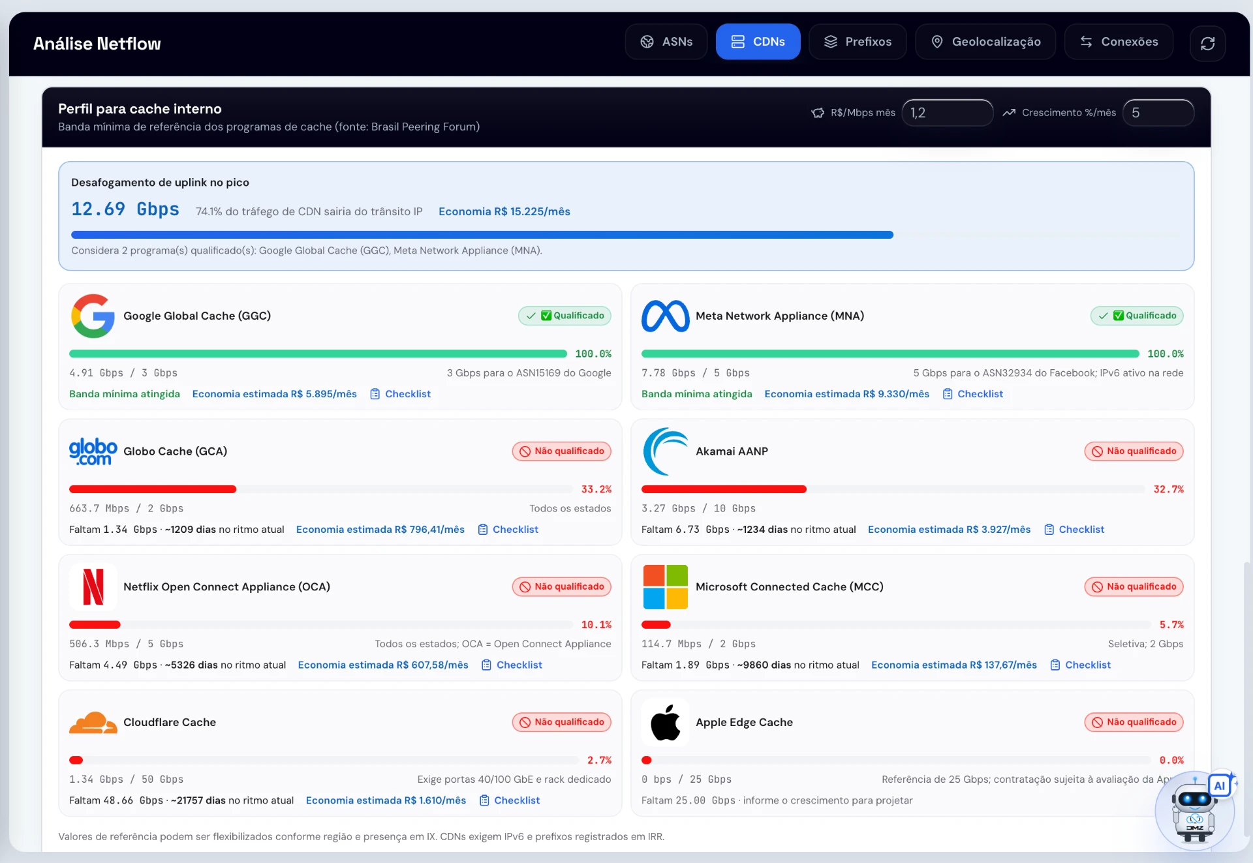
Task: Click the 1.34 Gbps / 50 Gbps value
Action: click(127, 780)
